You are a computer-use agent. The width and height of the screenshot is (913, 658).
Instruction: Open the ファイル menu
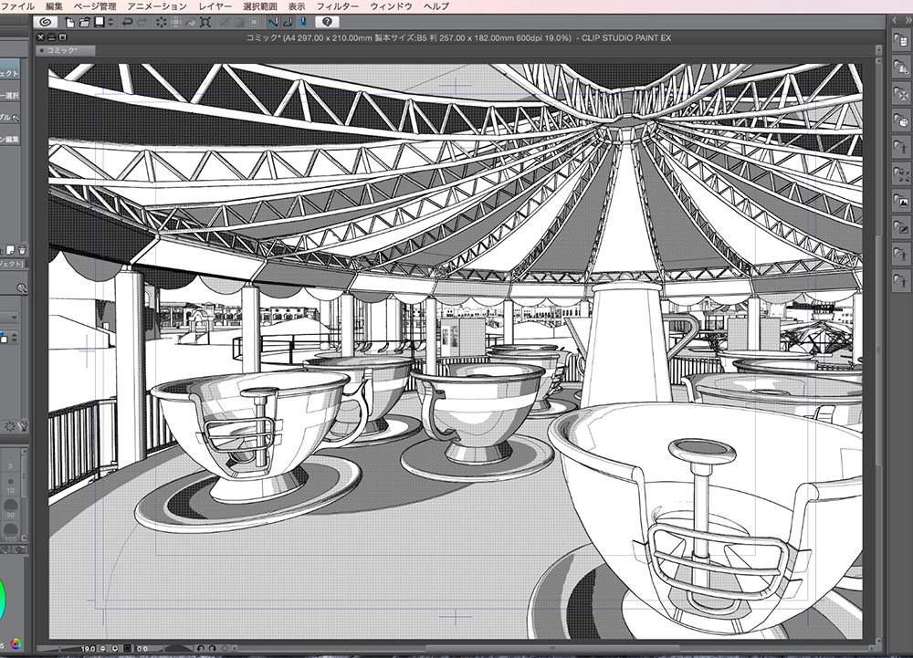pos(18,6)
